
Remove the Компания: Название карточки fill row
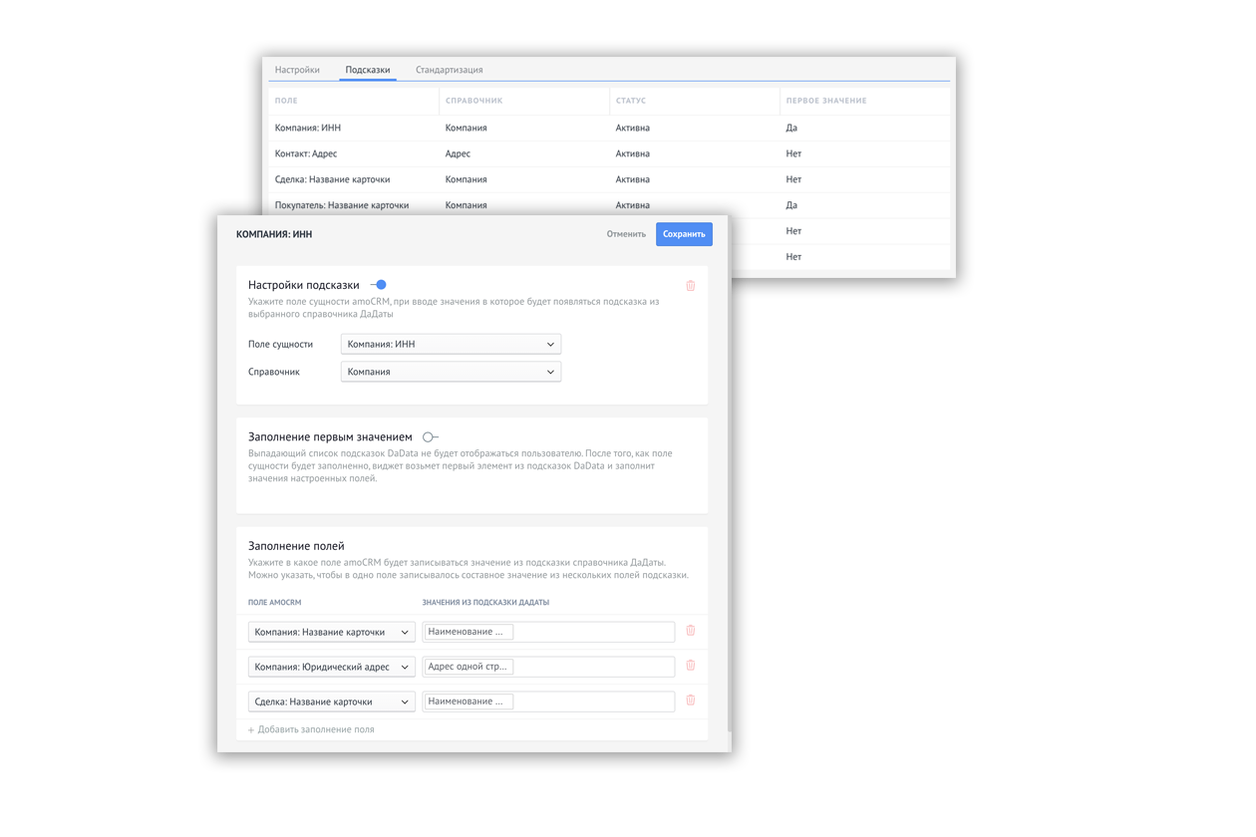690,631
